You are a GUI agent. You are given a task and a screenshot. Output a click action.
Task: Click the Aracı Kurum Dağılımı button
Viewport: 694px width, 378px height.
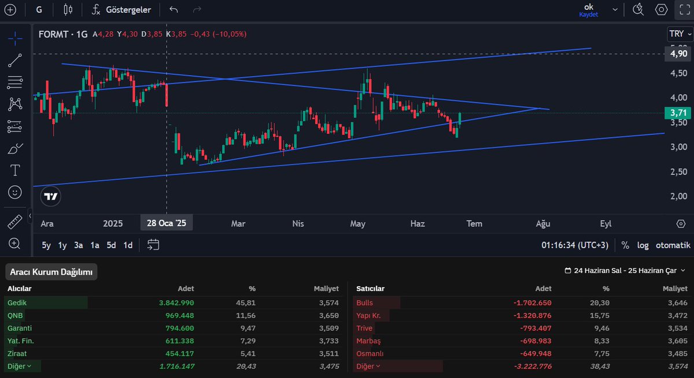(x=51, y=272)
